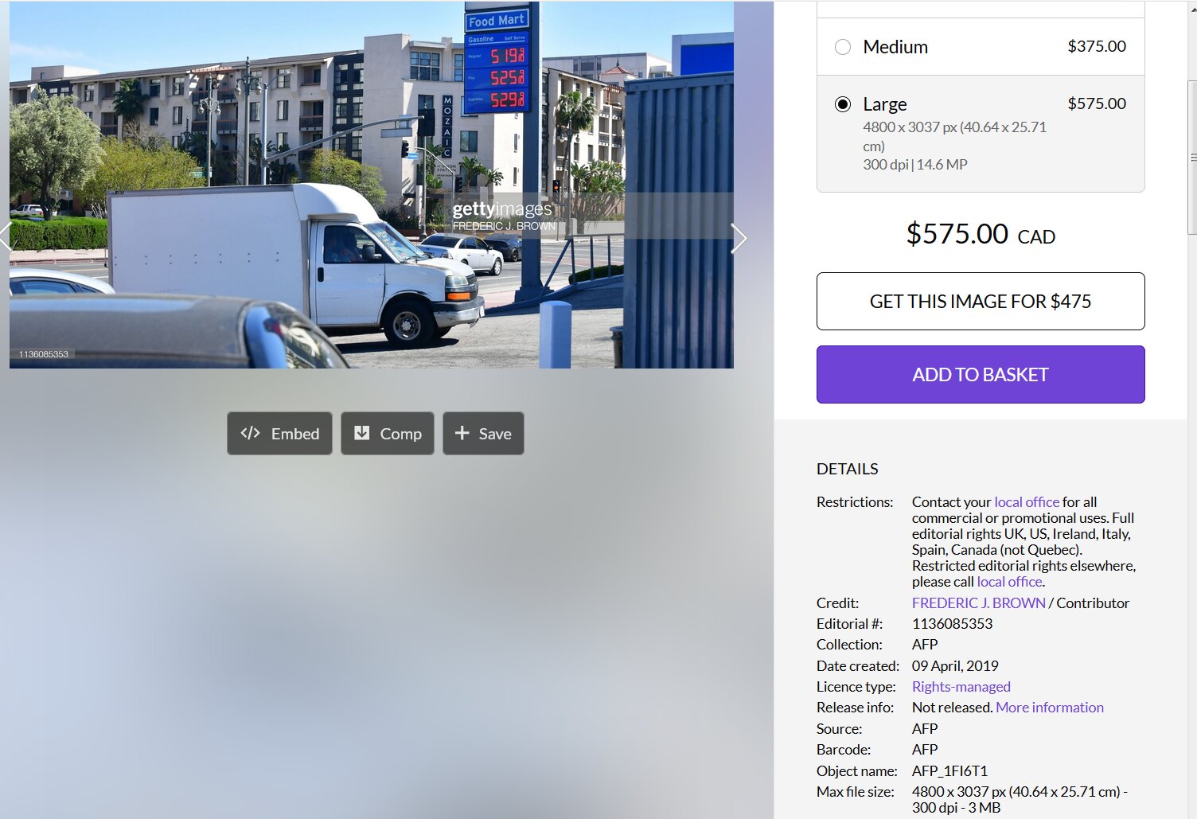Click the Comp download arrow icon

click(x=362, y=433)
